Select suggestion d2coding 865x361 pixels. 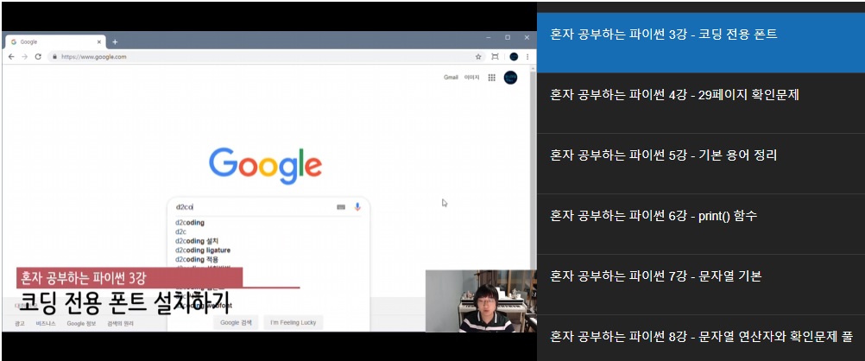click(190, 223)
